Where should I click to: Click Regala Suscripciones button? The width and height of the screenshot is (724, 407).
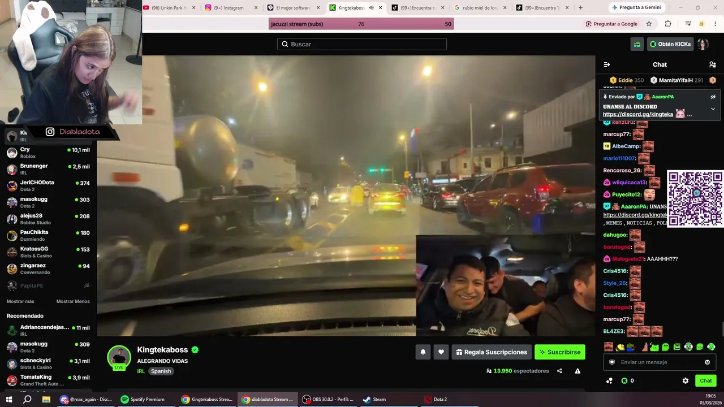coord(492,352)
